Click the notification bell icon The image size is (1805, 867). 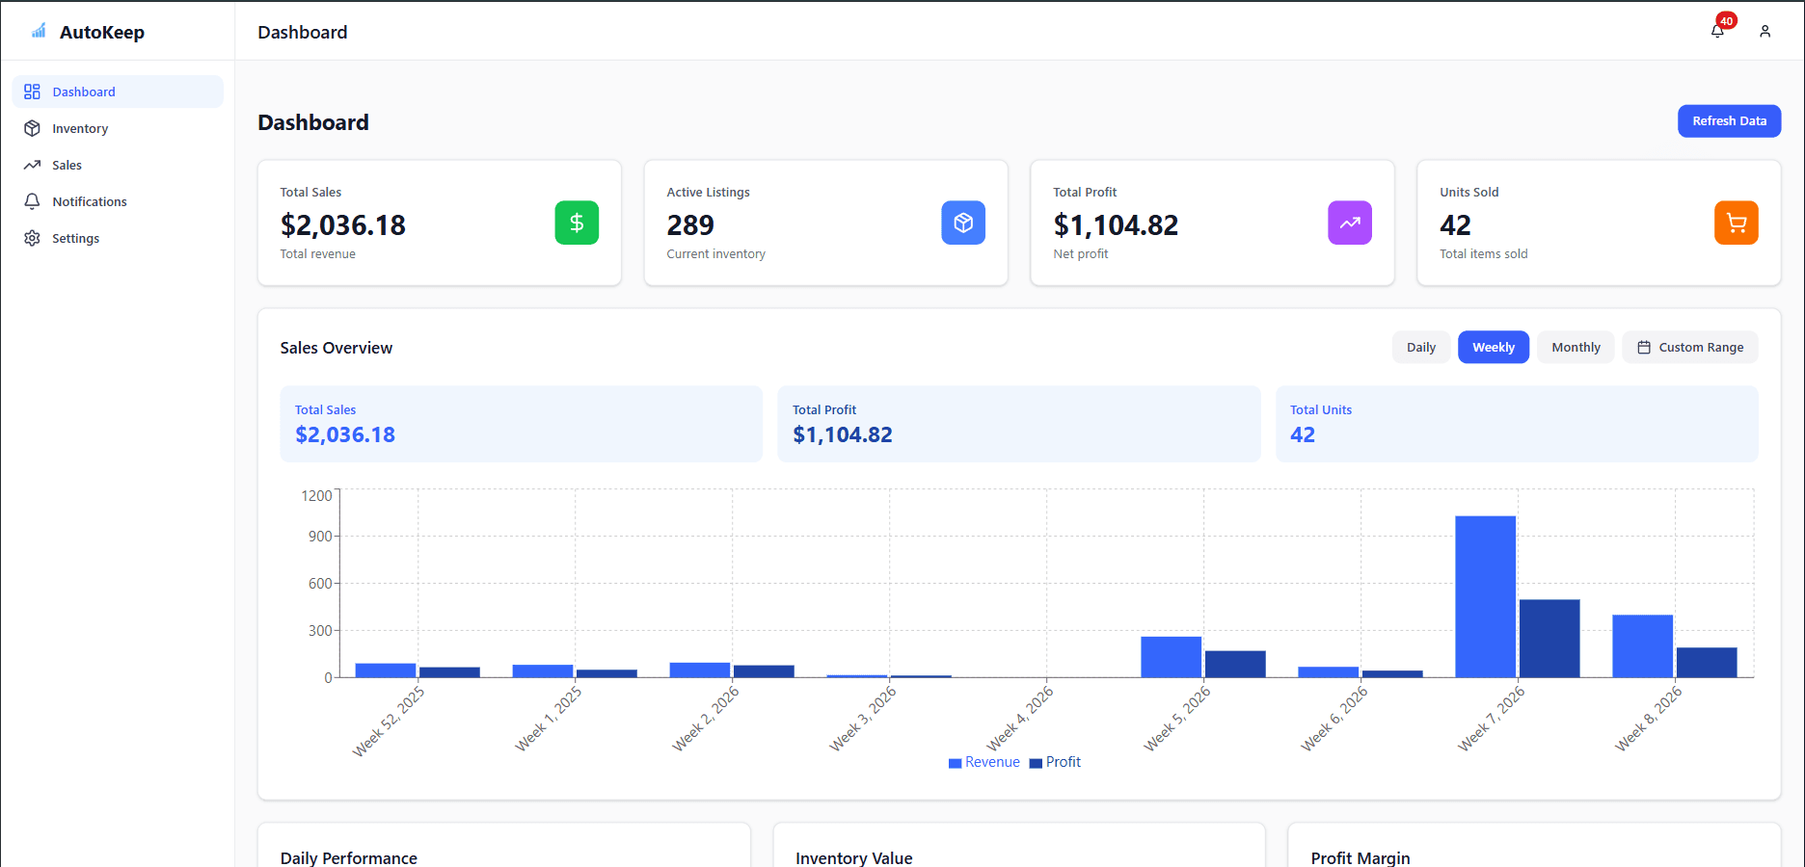coord(1716,30)
